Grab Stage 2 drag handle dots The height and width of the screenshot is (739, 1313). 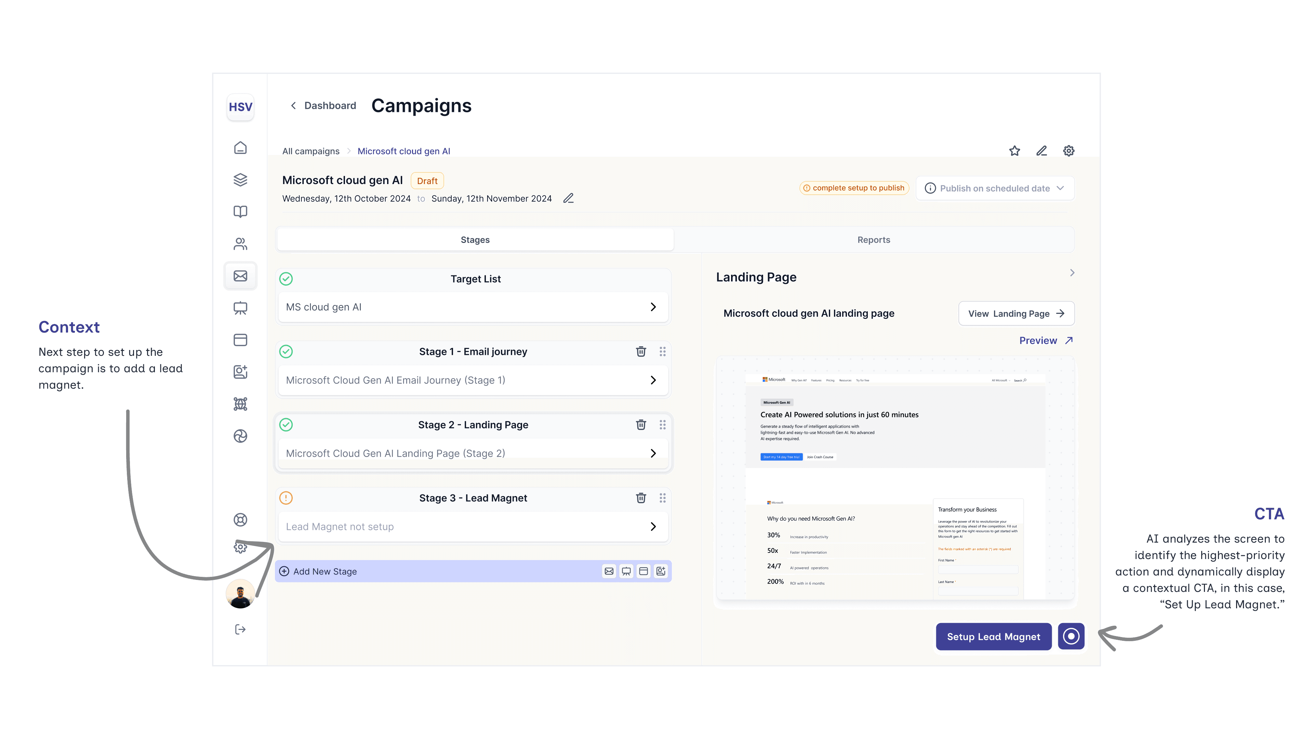tap(662, 425)
